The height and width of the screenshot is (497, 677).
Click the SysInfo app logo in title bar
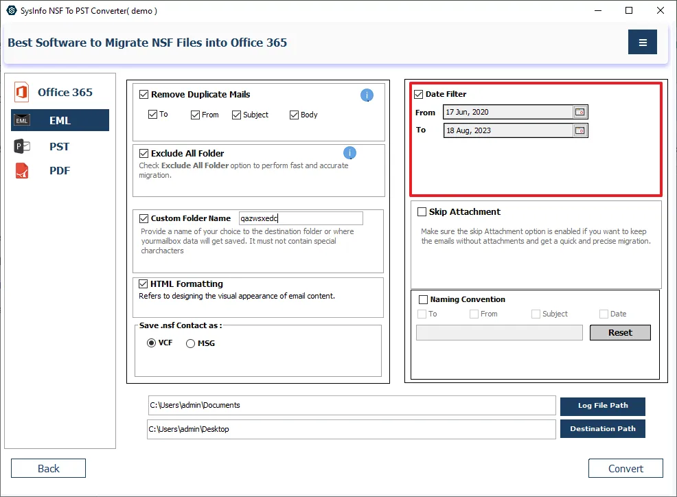(11, 10)
